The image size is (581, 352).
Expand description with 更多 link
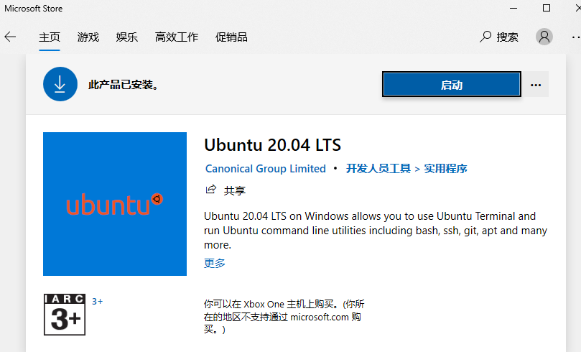215,263
